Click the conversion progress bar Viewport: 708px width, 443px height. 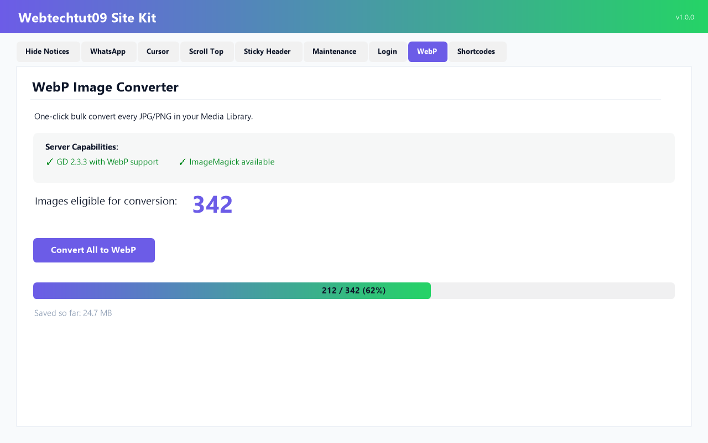(354, 291)
